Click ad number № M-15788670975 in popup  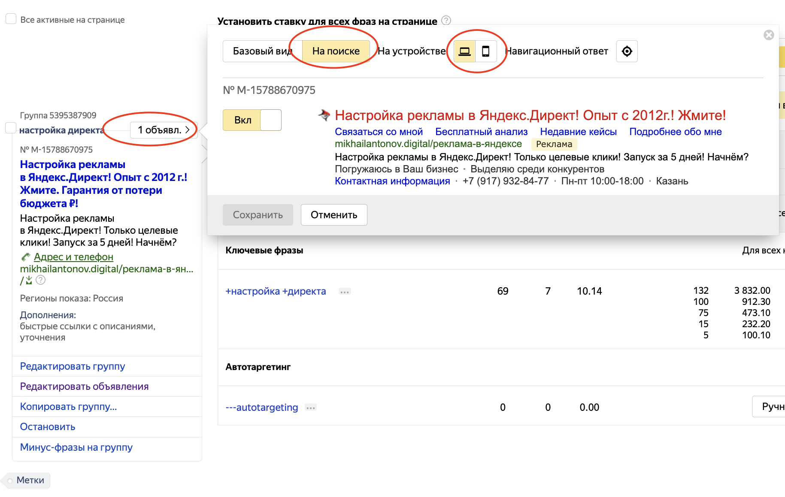[x=269, y=90]
